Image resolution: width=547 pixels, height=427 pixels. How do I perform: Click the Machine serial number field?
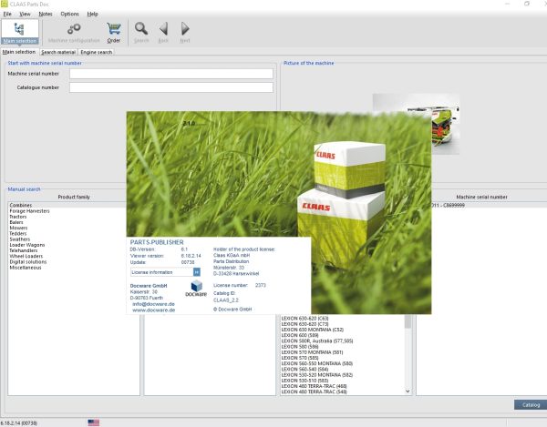[171, 74]
